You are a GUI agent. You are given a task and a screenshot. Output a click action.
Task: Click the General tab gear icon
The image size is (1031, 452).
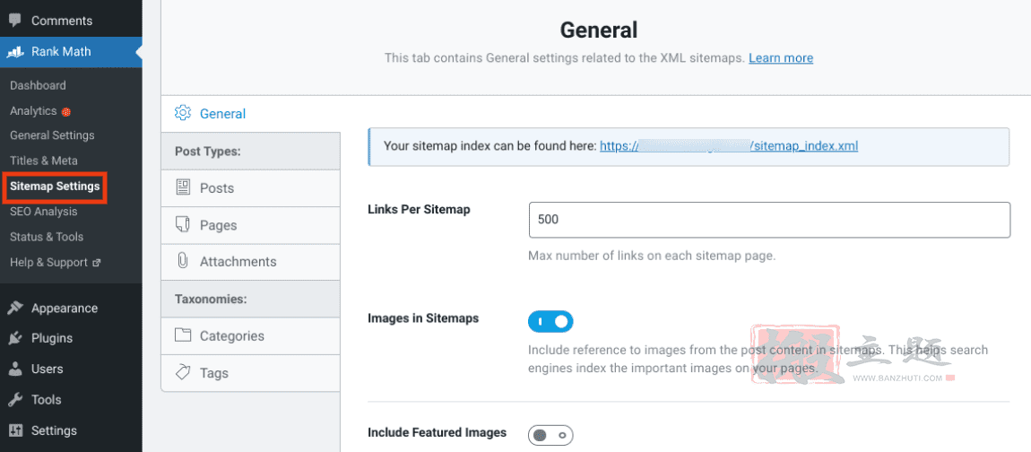point(183,113)
